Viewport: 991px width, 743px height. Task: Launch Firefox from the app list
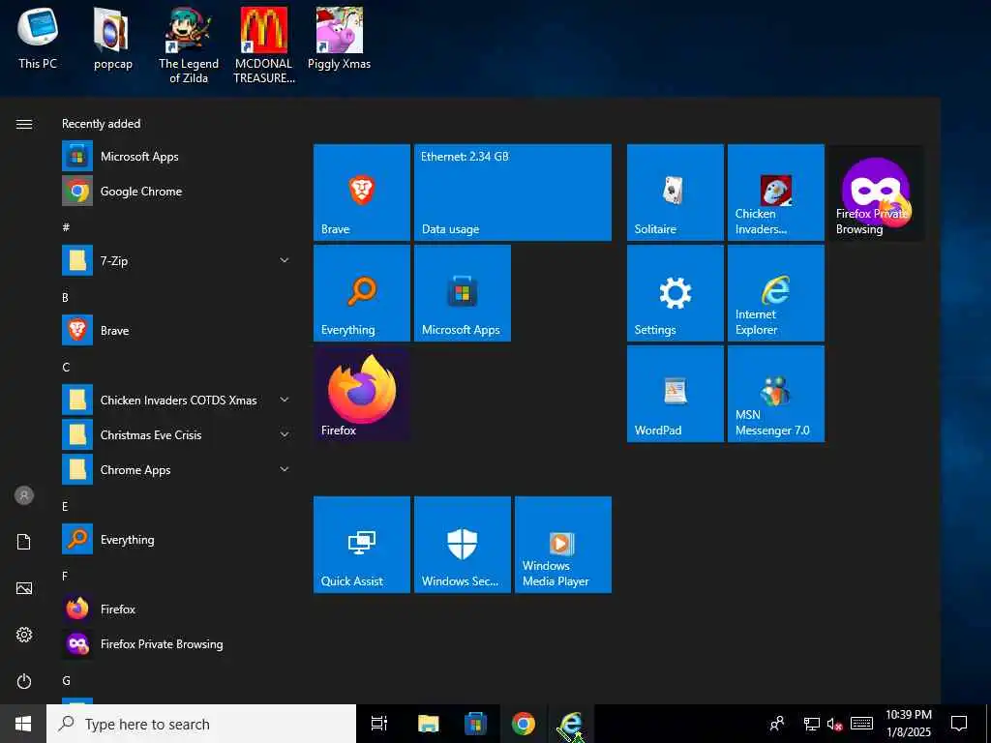(177, 609)
